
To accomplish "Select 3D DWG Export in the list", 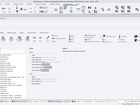I will (4, 59).
